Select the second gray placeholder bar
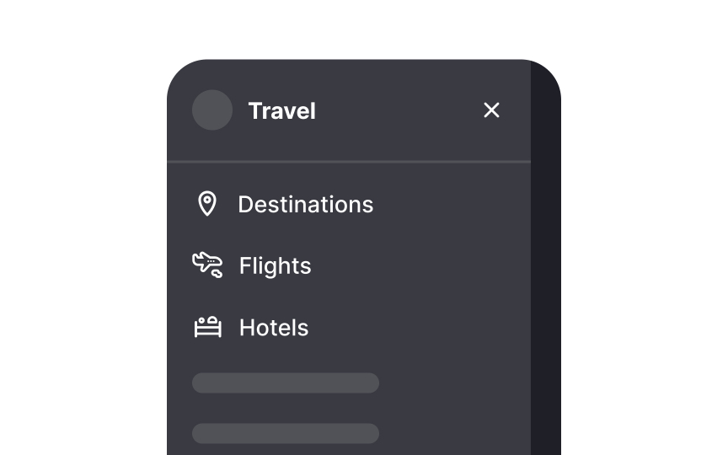This screenshot has height=455, width=728. coord(286,433)
